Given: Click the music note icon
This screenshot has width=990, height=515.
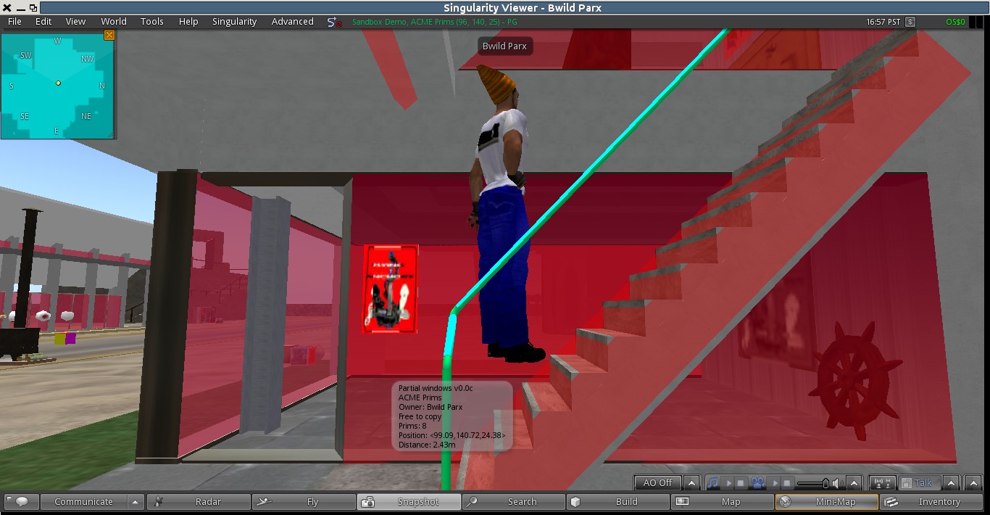Looking at the screenshot, I should (714, 483).
